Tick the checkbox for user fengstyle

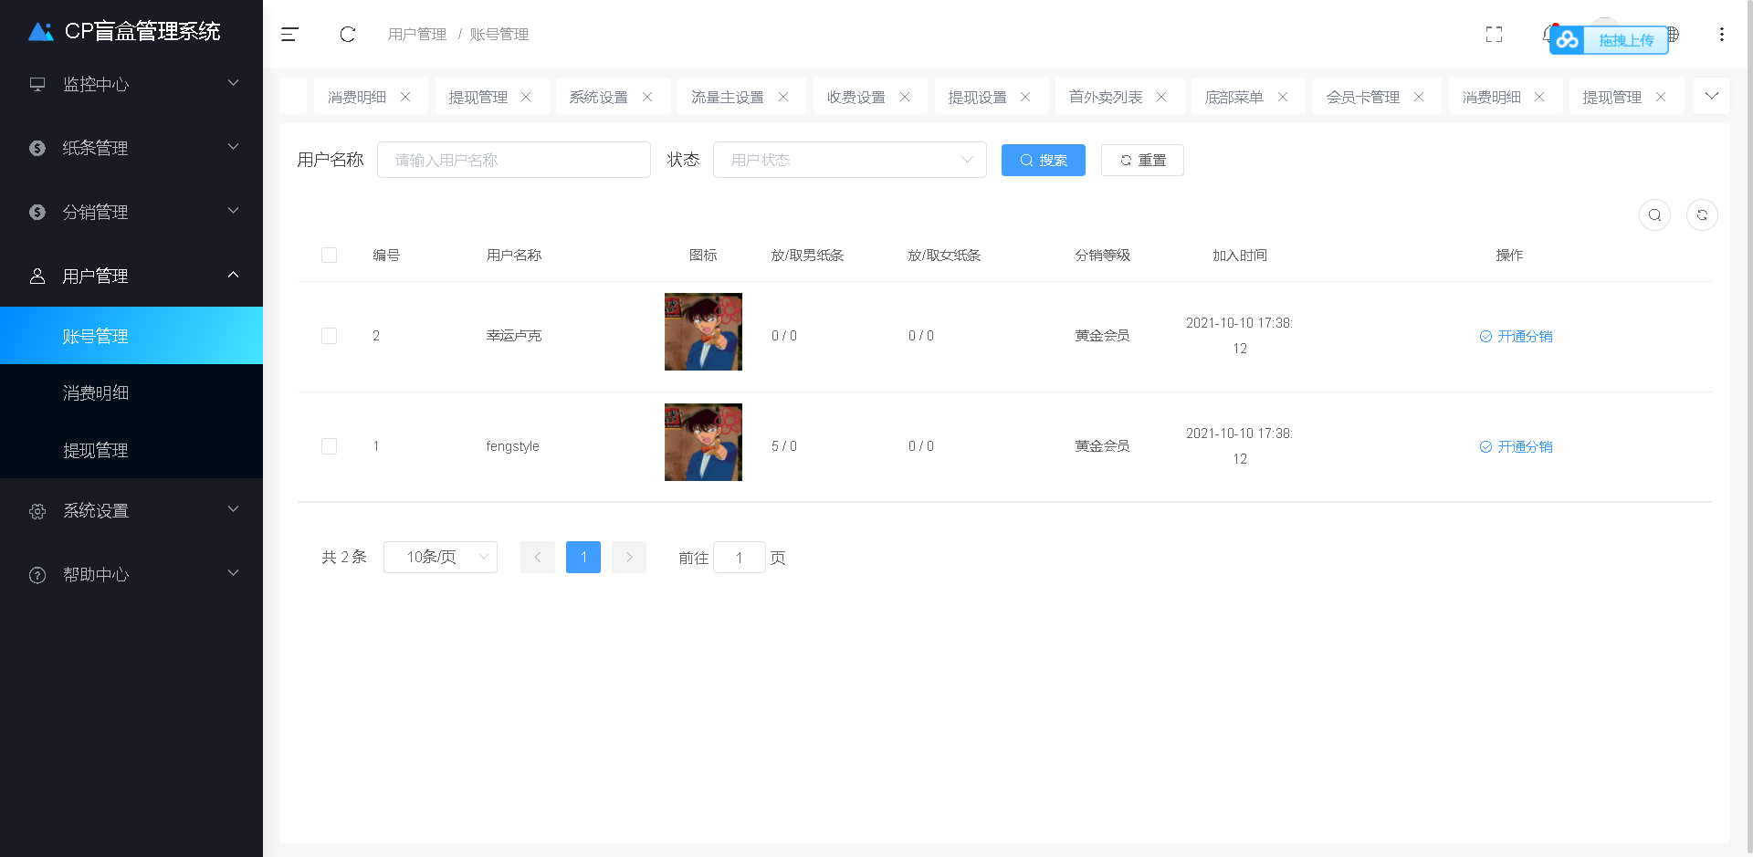coord(330,446)
